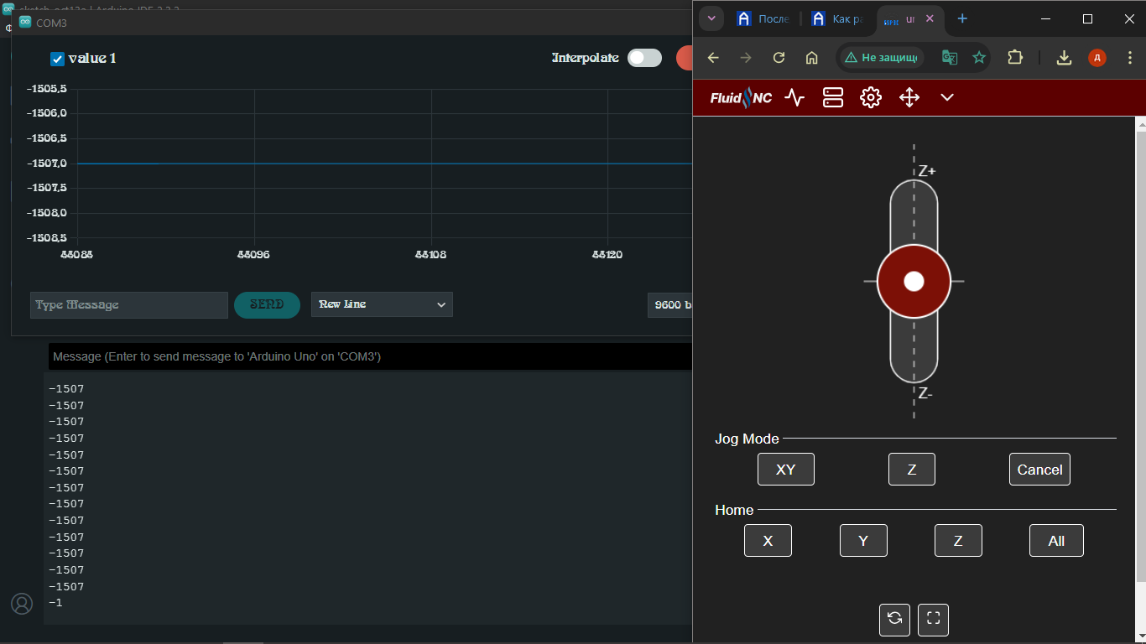
Task: Enable the Interpolate toggle
Action: [644, 58]
